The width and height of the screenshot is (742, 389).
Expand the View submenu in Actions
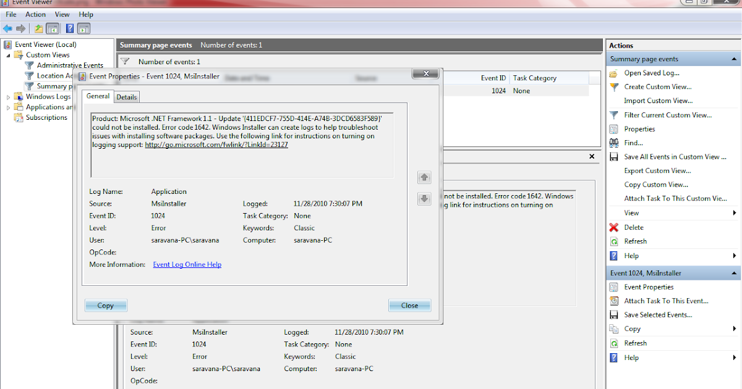(735, 213)
